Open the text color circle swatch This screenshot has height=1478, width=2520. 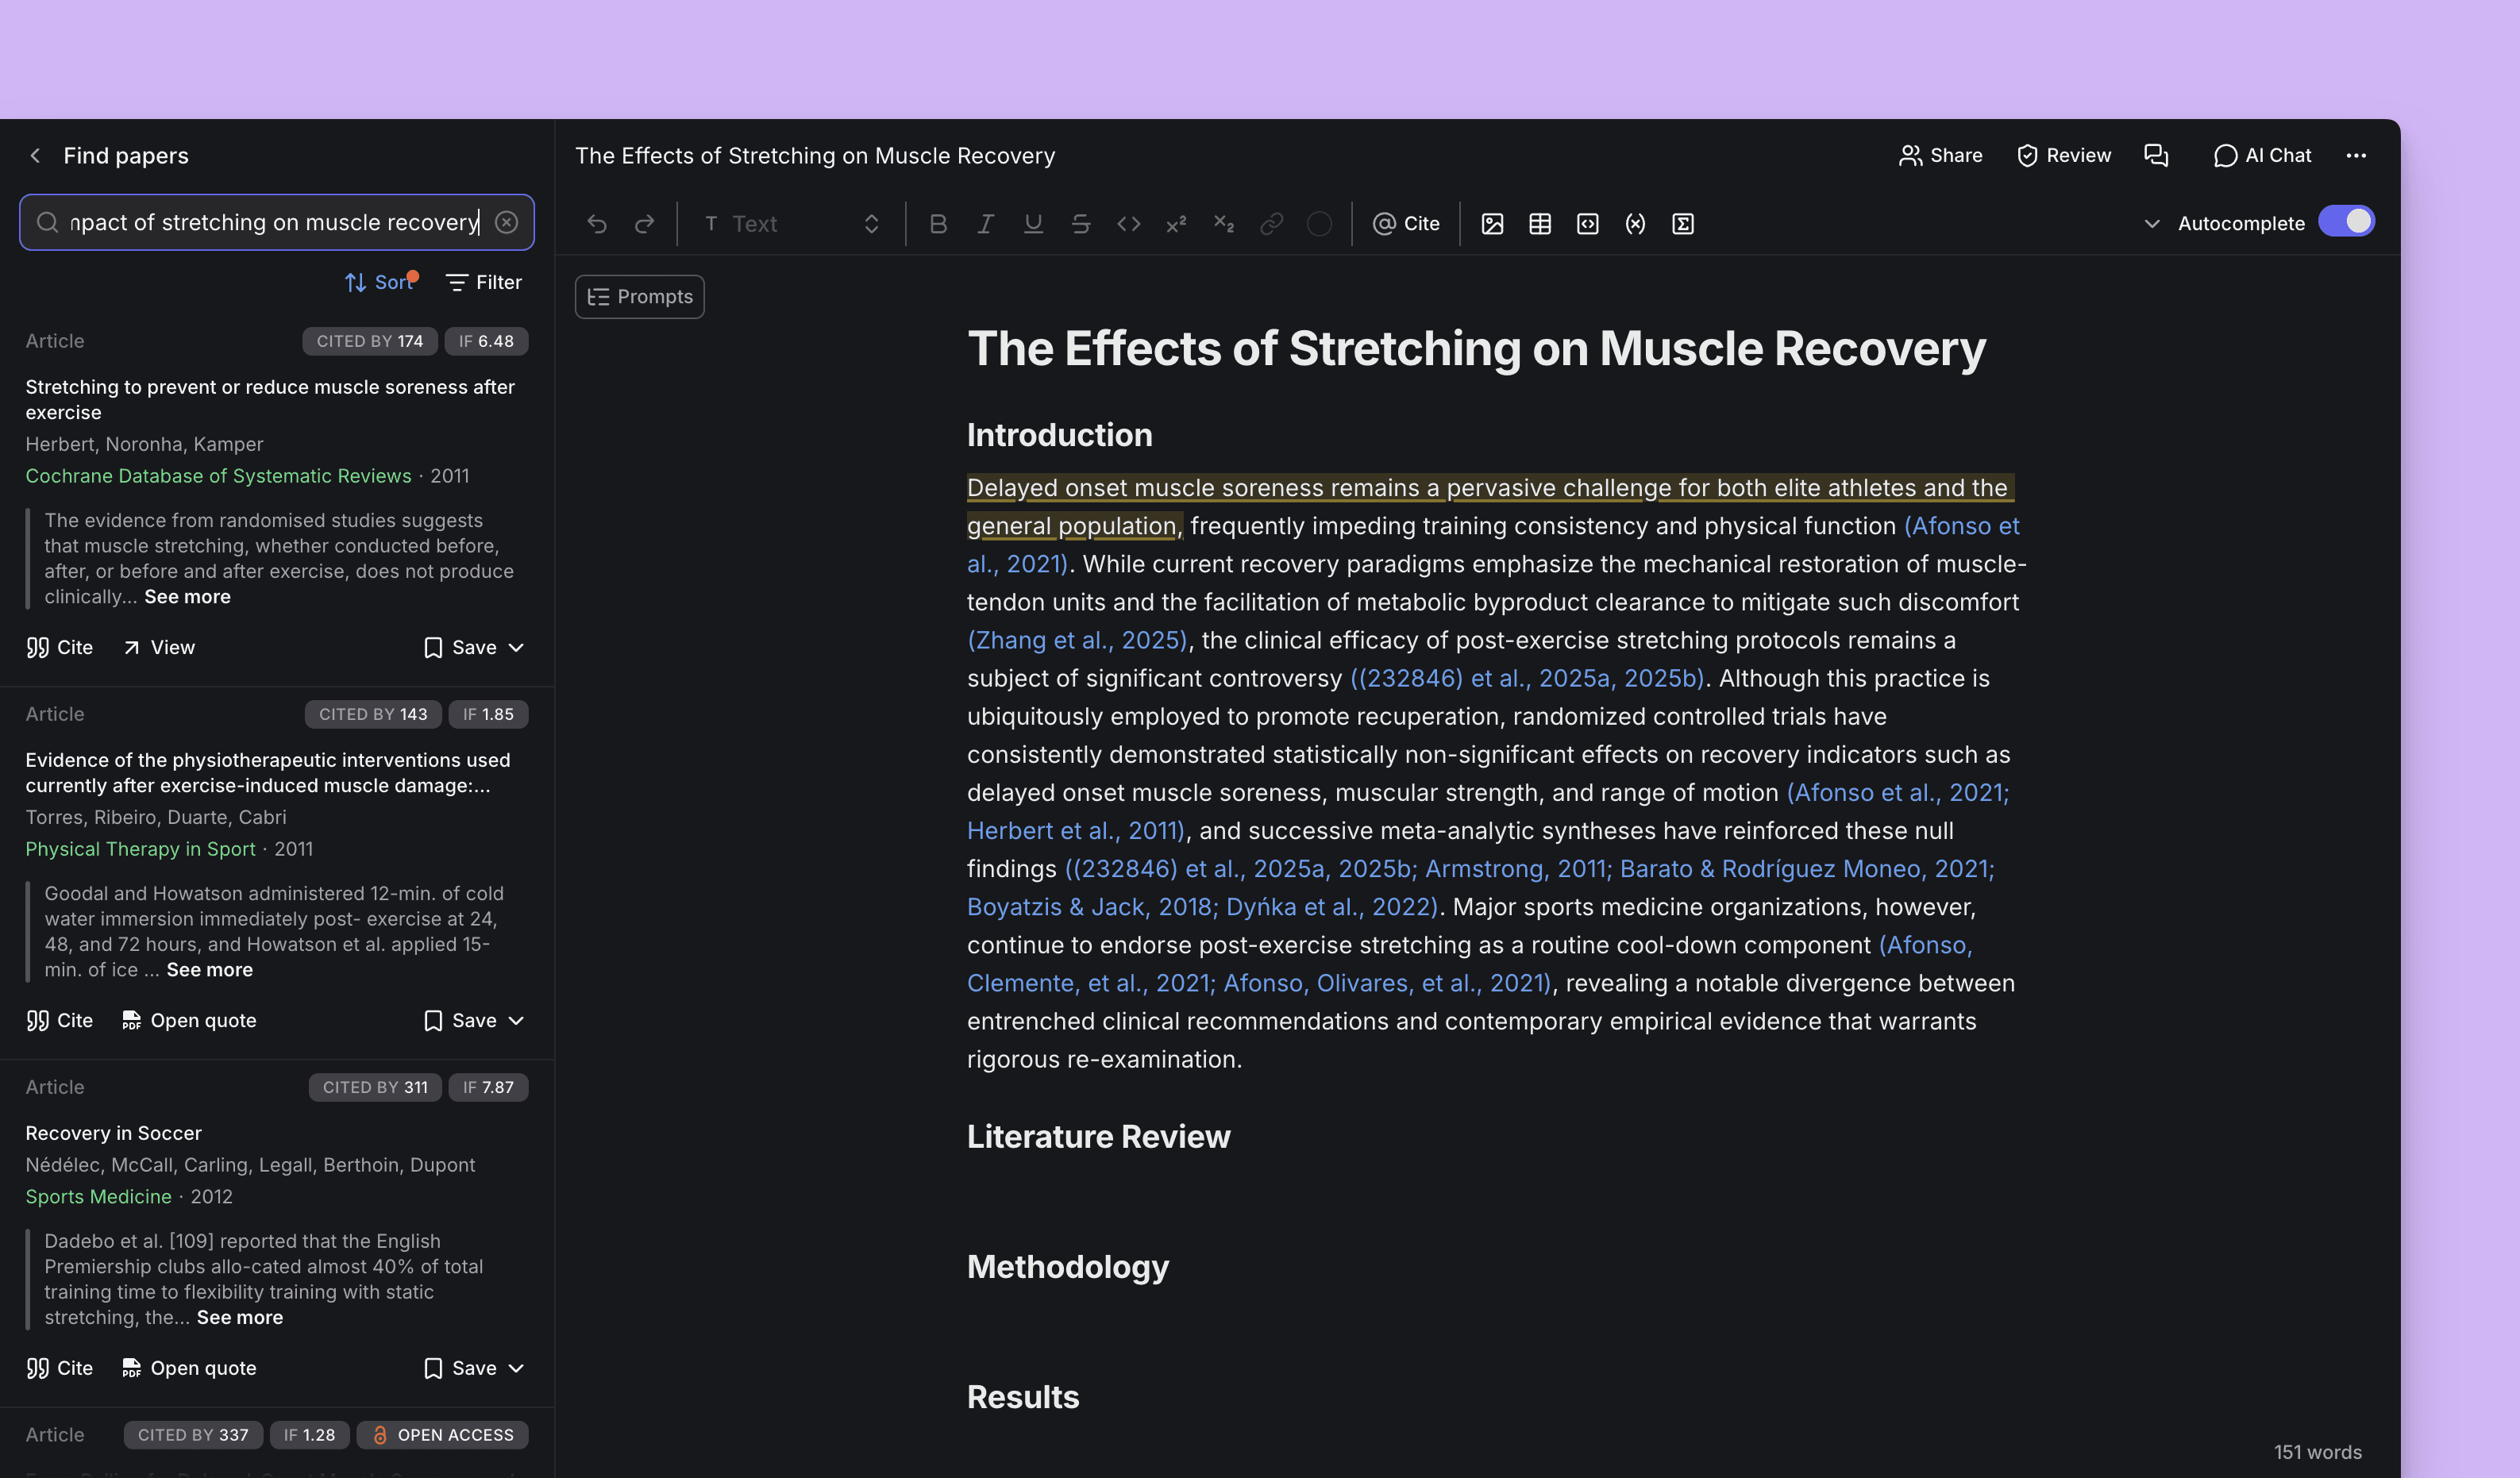1320,224
